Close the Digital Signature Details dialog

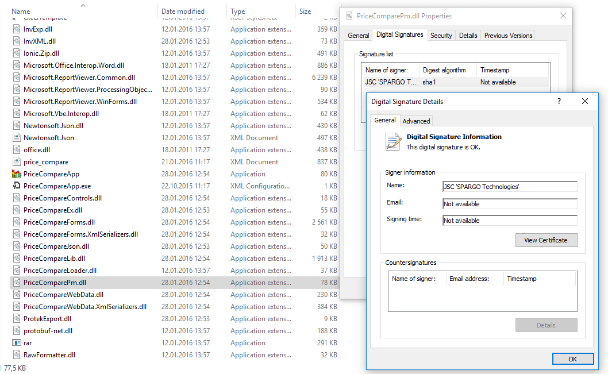click(x=585, y=101)
